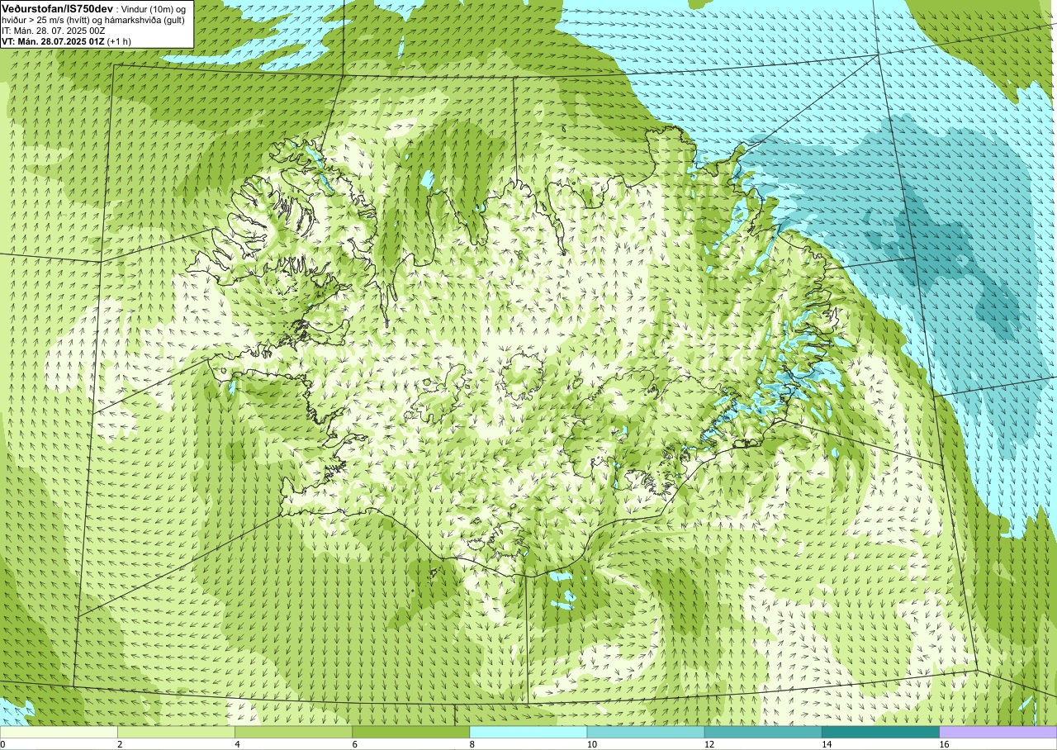Click the pale yellow 0–2 legend swatch
1057x750 pixels.
coord(59,732)
